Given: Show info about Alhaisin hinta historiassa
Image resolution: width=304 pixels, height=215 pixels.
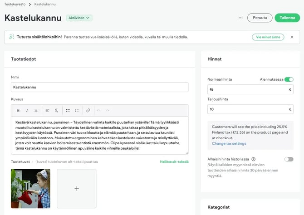Looking at the screenshot, I should [253, 159].
